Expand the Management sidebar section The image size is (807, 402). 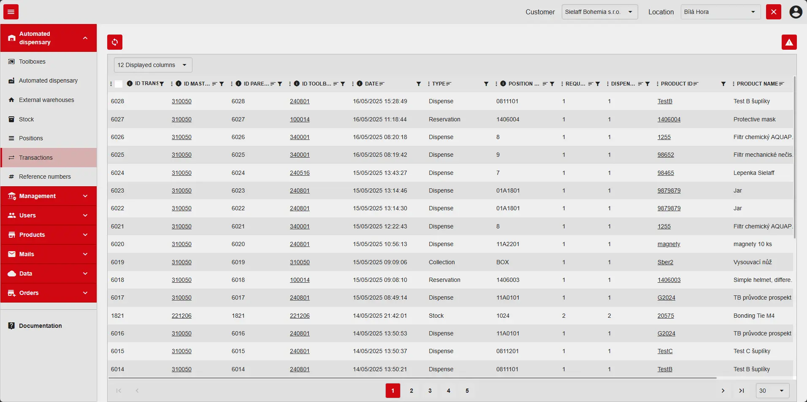[49, 196]
